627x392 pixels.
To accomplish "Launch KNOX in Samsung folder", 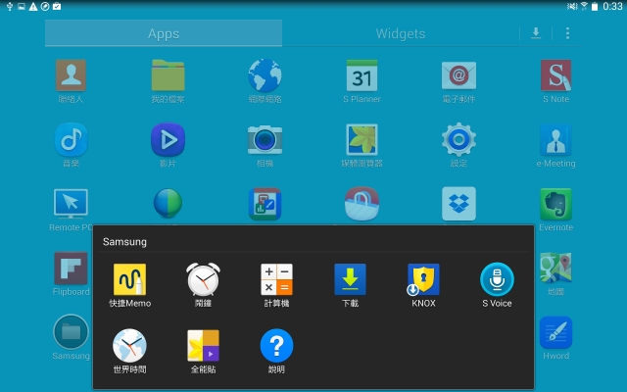I will point(423,279).
